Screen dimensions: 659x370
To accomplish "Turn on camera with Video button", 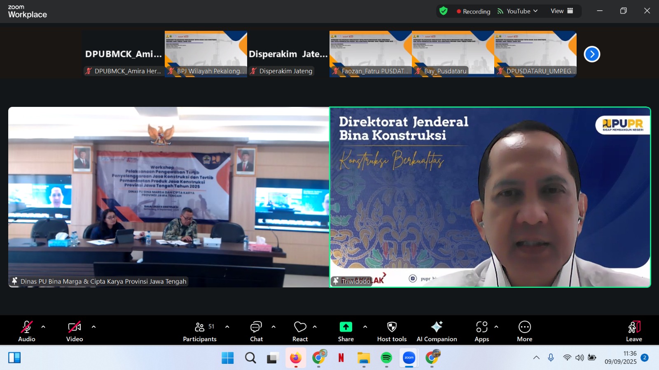I will click(x=75, y=331).
